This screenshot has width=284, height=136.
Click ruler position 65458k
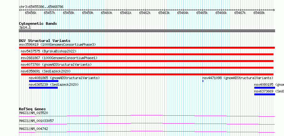pos(69,13)
